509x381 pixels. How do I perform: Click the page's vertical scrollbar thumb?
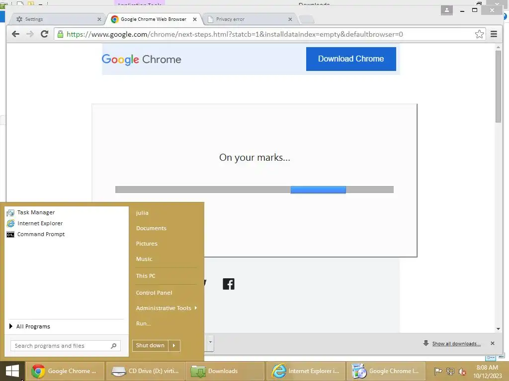[x=498, y=86]
